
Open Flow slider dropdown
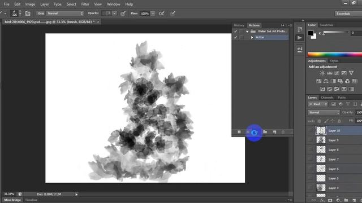point(153,14)
